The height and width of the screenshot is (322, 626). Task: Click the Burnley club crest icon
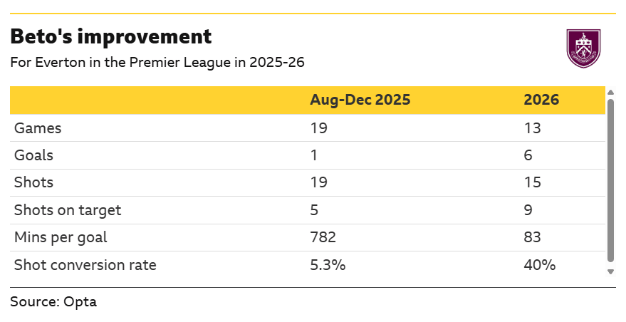583,48
